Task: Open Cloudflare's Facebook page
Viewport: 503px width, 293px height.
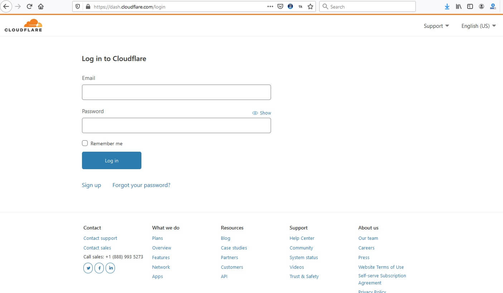Action: click(x=99, y=268)
